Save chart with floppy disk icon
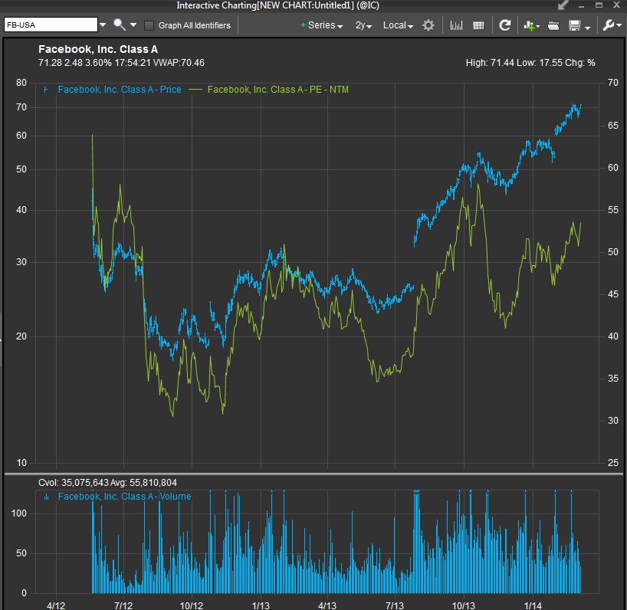 click(575, 25)
